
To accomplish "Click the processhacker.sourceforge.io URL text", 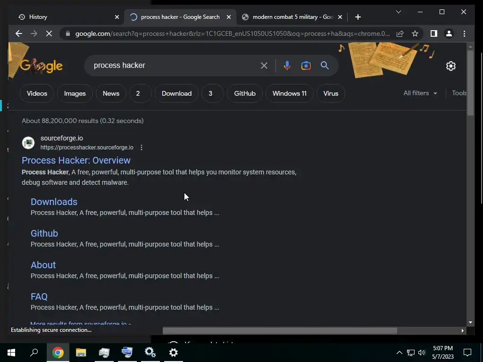I will 87,148.
